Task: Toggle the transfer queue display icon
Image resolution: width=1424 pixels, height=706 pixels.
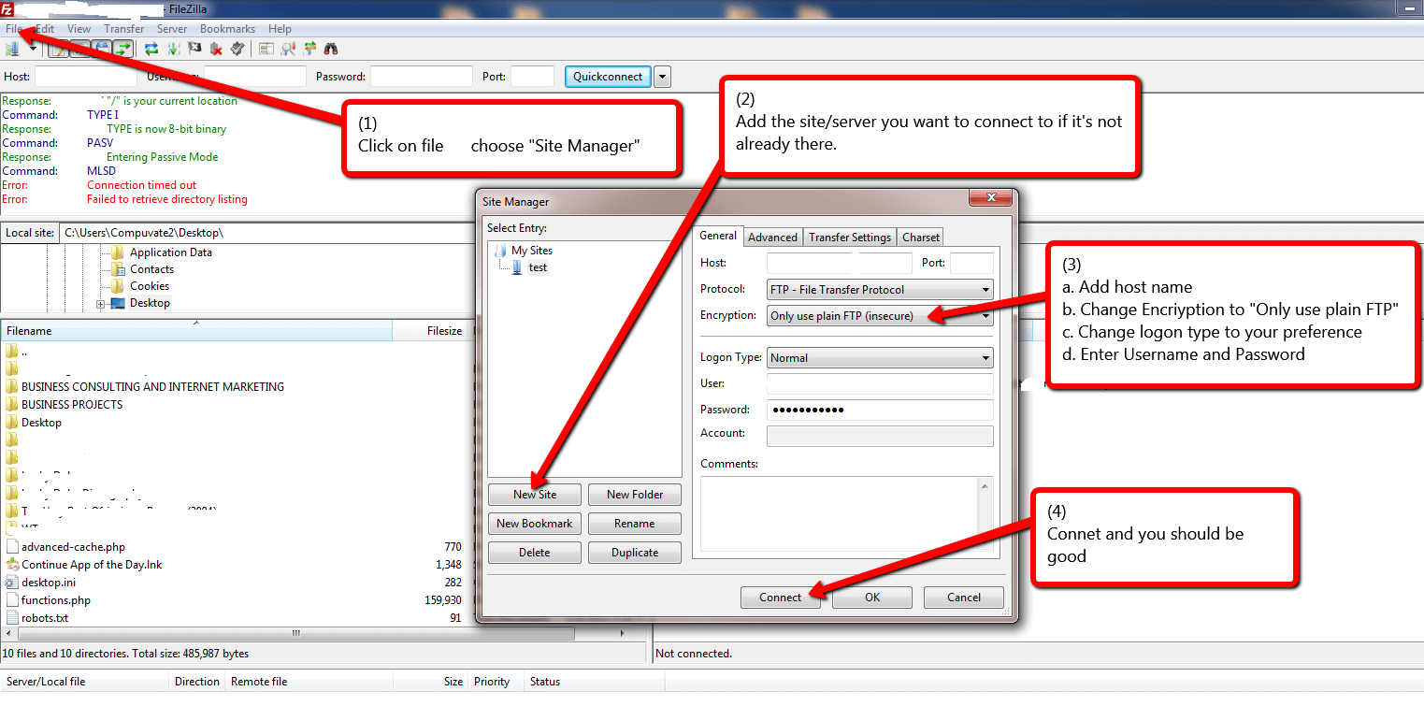Action: click(x=122, y=48)
